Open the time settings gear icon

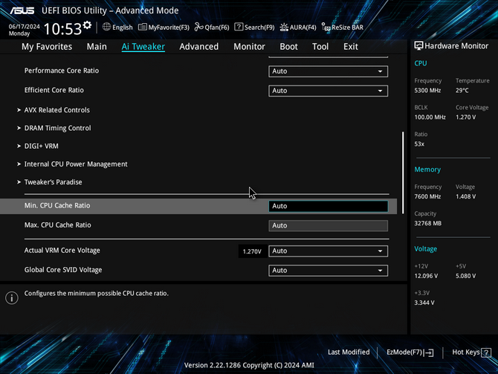tap(87, 25)
